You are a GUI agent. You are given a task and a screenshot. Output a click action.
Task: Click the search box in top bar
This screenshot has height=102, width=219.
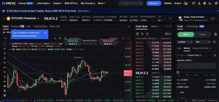[131, 3]
